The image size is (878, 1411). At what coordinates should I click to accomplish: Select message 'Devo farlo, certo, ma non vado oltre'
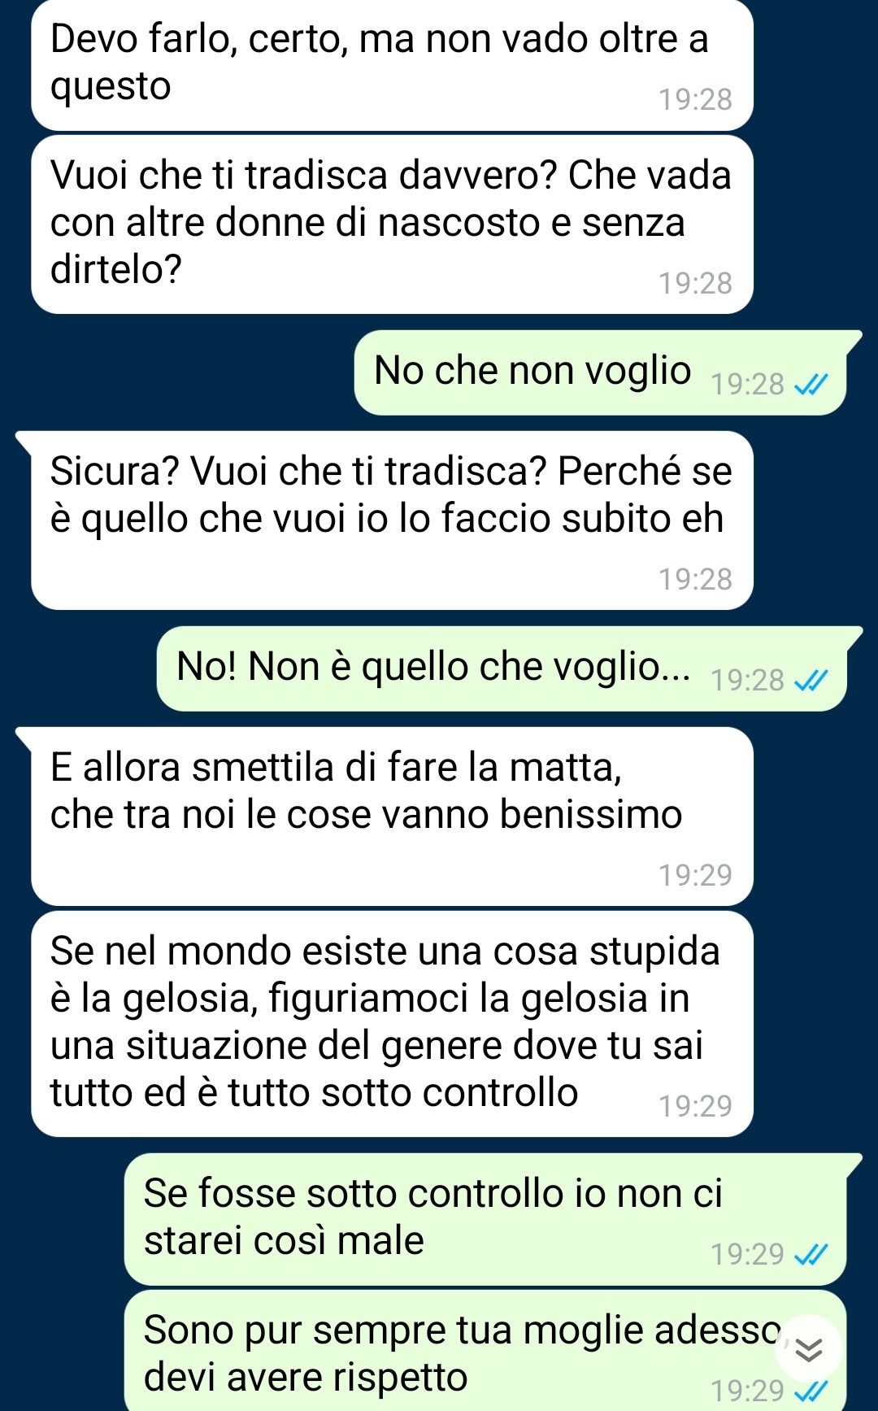click(392, 65)
